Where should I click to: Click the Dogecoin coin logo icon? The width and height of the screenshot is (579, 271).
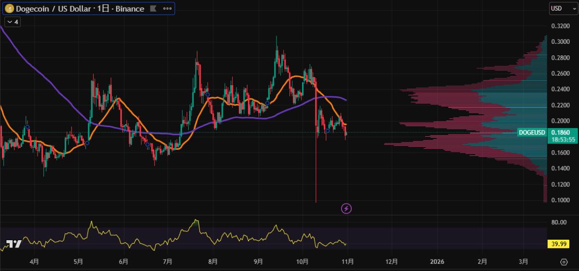tap(9, 9)
